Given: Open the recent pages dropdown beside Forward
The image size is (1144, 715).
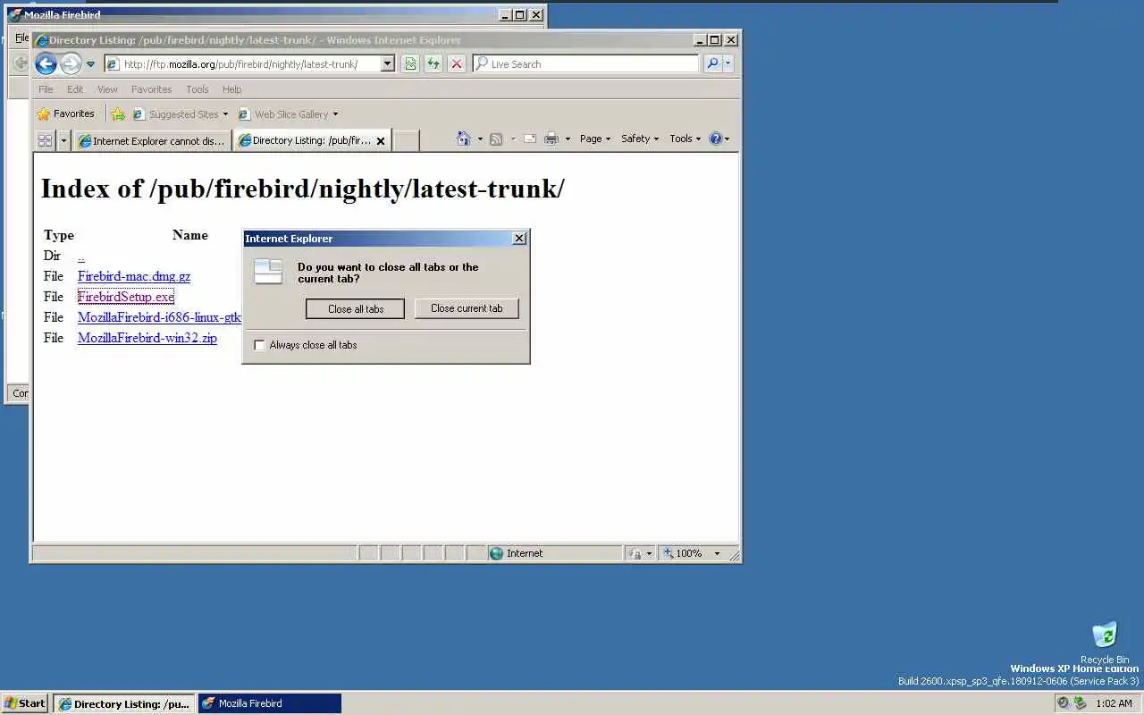Looking at the screenshot, I should pos(90,64).
